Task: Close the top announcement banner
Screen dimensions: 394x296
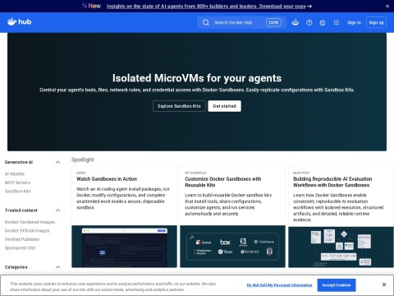Action: (387, 6)
